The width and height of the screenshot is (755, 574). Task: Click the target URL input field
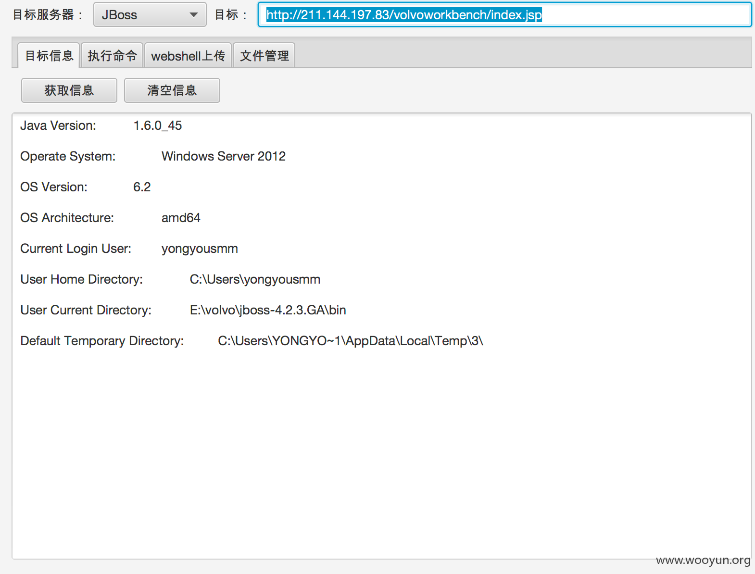coord(504,14)
